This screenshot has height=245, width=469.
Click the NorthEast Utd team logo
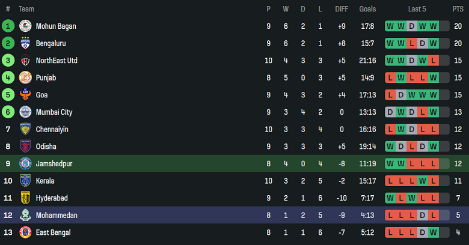pos(25,61)
